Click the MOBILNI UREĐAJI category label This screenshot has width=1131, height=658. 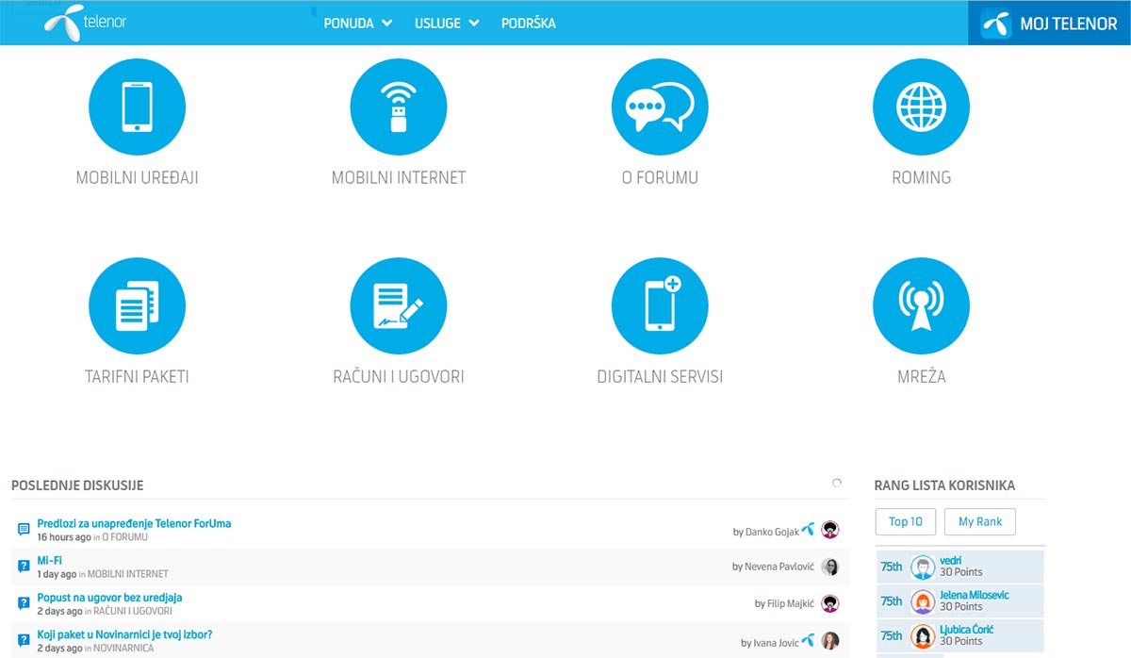pyautogui.click(x=137, y=177)
